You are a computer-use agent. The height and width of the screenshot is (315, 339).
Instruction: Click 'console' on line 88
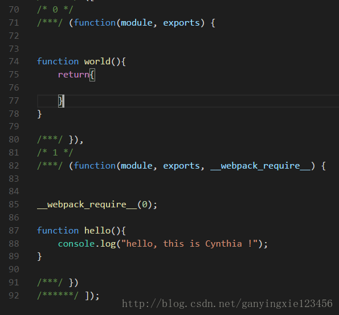pos(76,244)
